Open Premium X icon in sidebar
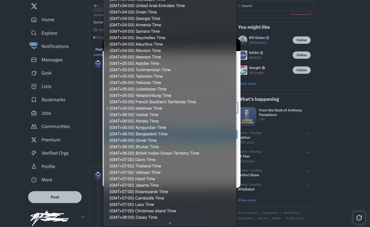 [x=34, y=140]
